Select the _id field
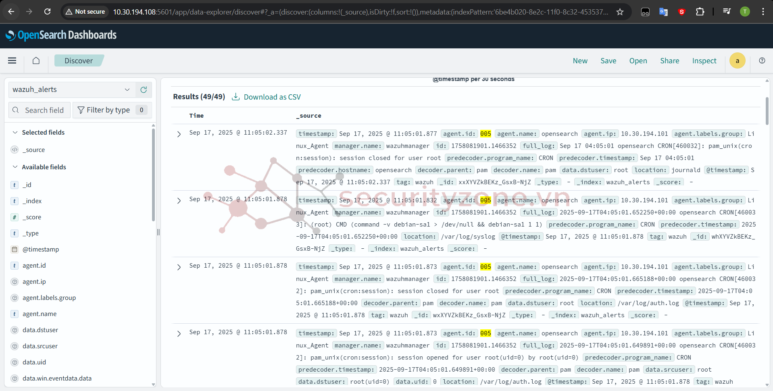 [27, 185]
